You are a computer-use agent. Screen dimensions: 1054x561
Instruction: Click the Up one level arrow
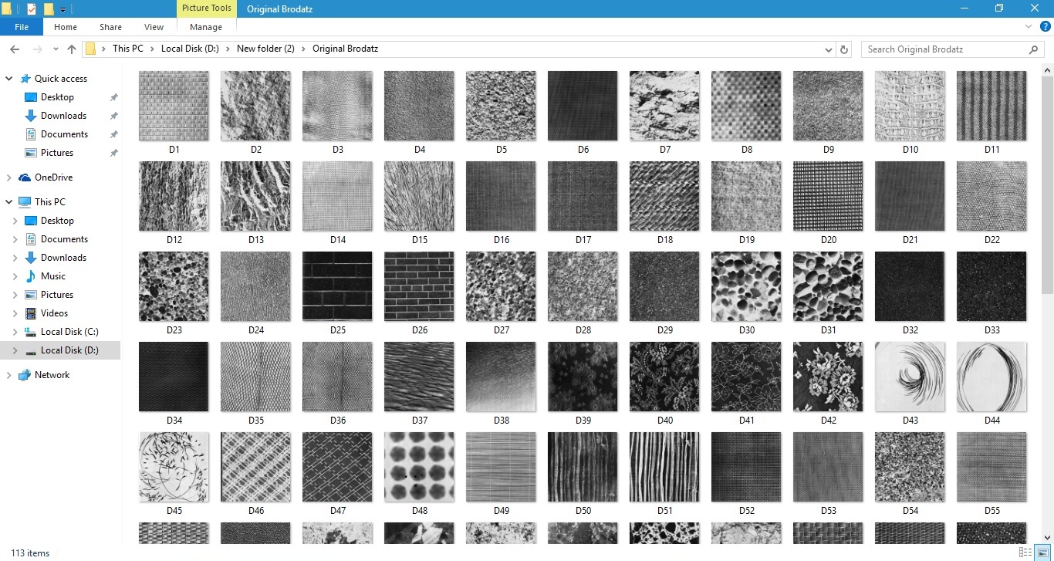[72, 49]
